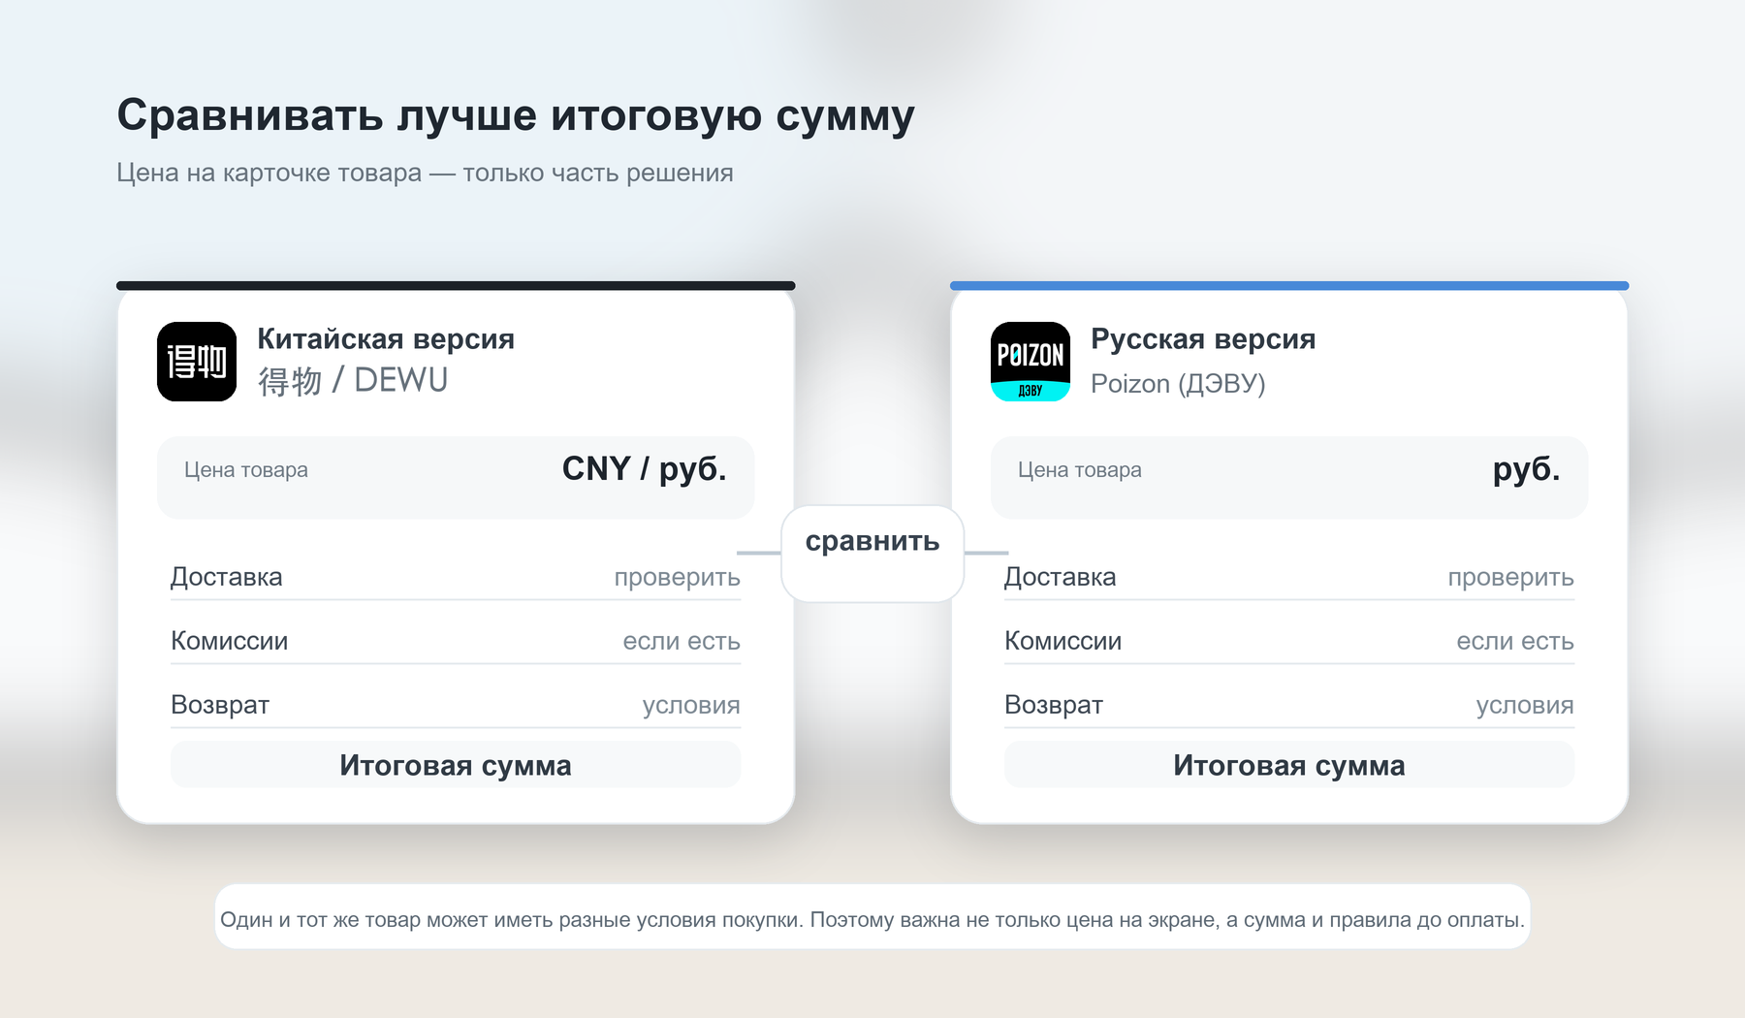Click «условия» in the Русская версия card
Image resolution: width=1745 pixels, height=1018 pixels.
tap(1525, 706)
